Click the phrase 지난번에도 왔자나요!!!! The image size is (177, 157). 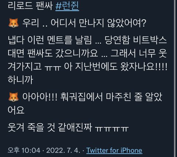coord(121,67)
